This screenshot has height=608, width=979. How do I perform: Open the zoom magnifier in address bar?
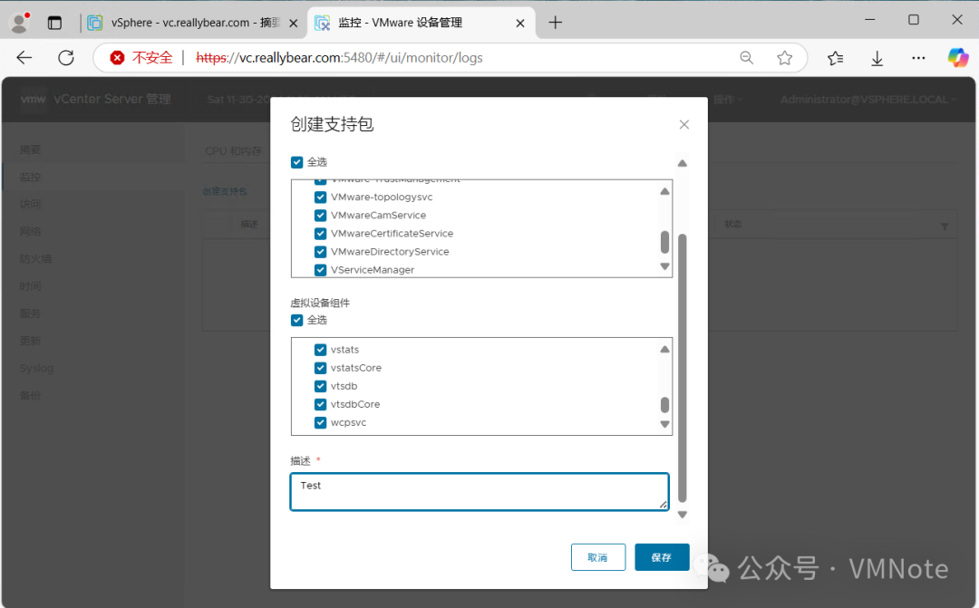[746, 58]
